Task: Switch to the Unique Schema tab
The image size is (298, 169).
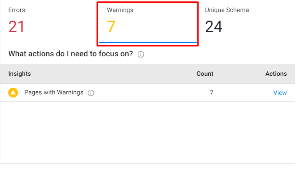Action: coord(246,22)
